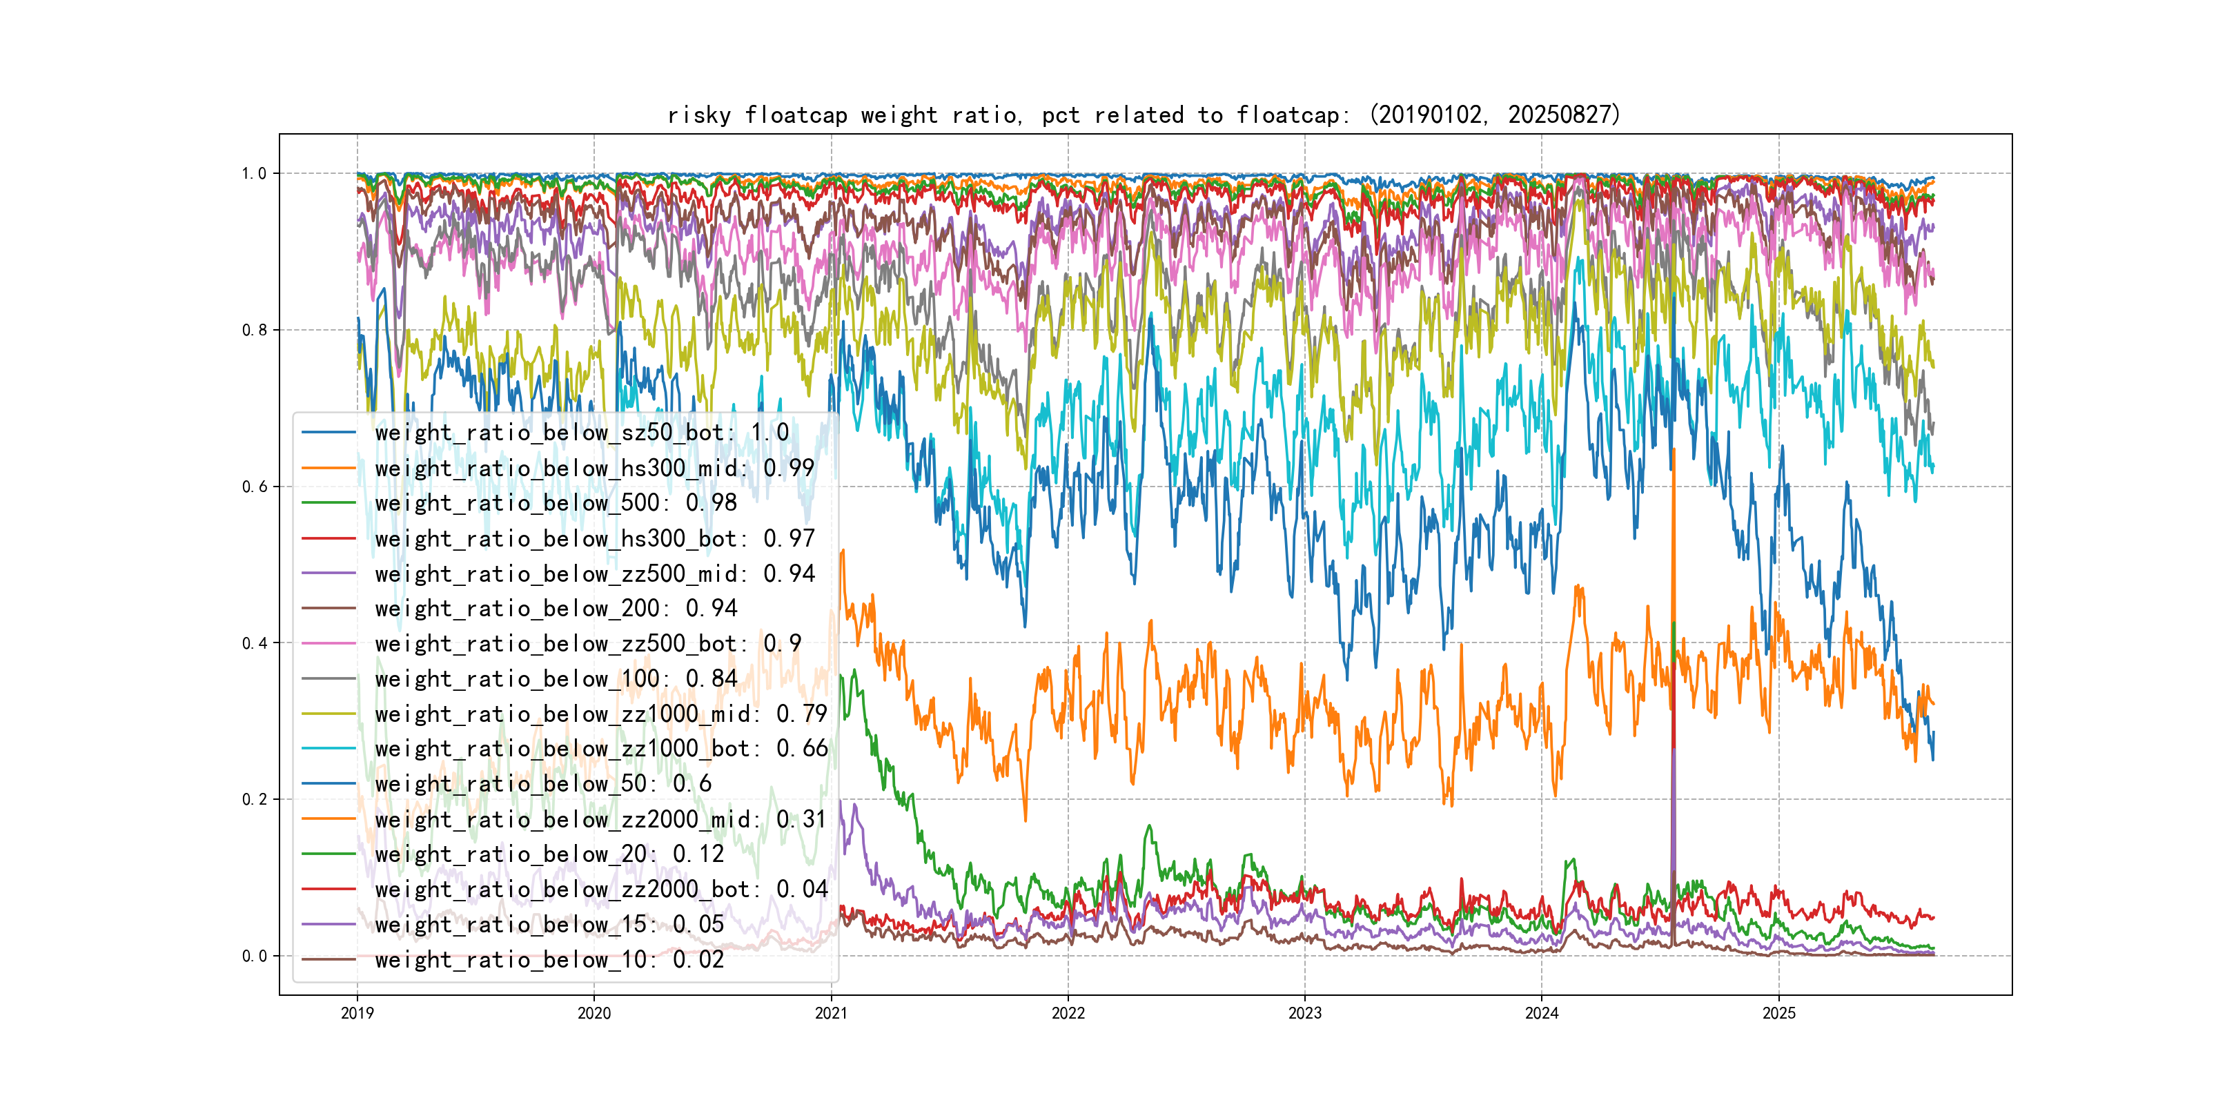
Task: Click legend entry weight_ratio_below_sz50_bot
Action: pos(582,432)
